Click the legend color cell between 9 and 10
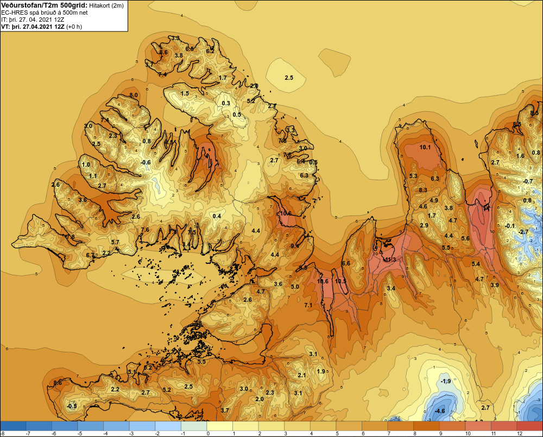 452,426
